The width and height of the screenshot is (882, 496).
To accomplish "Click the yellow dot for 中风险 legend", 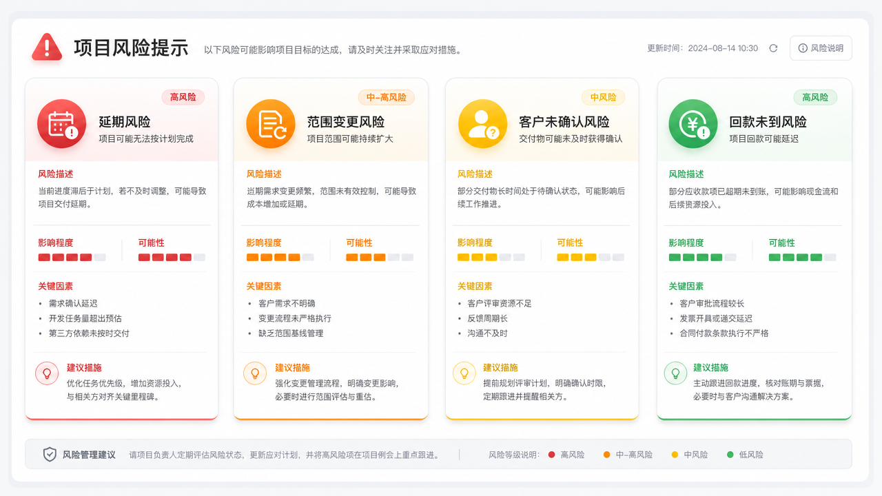I will [x=675, y=455].
